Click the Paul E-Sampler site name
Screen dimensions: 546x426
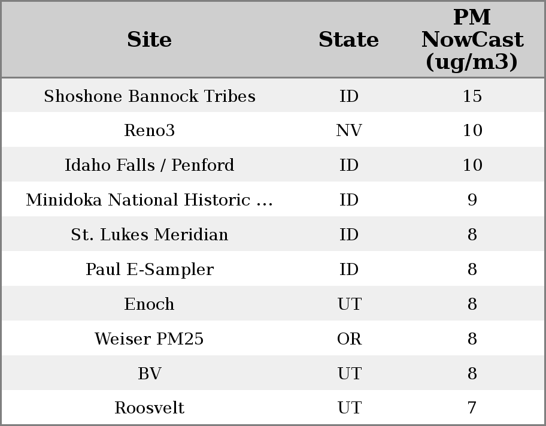coord(149,270)
